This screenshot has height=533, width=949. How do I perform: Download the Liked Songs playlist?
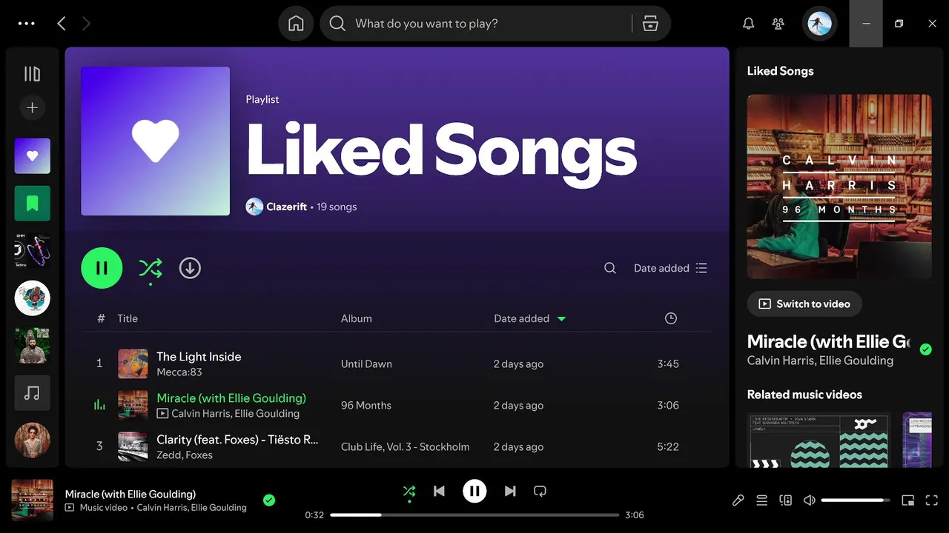point(190,268)
